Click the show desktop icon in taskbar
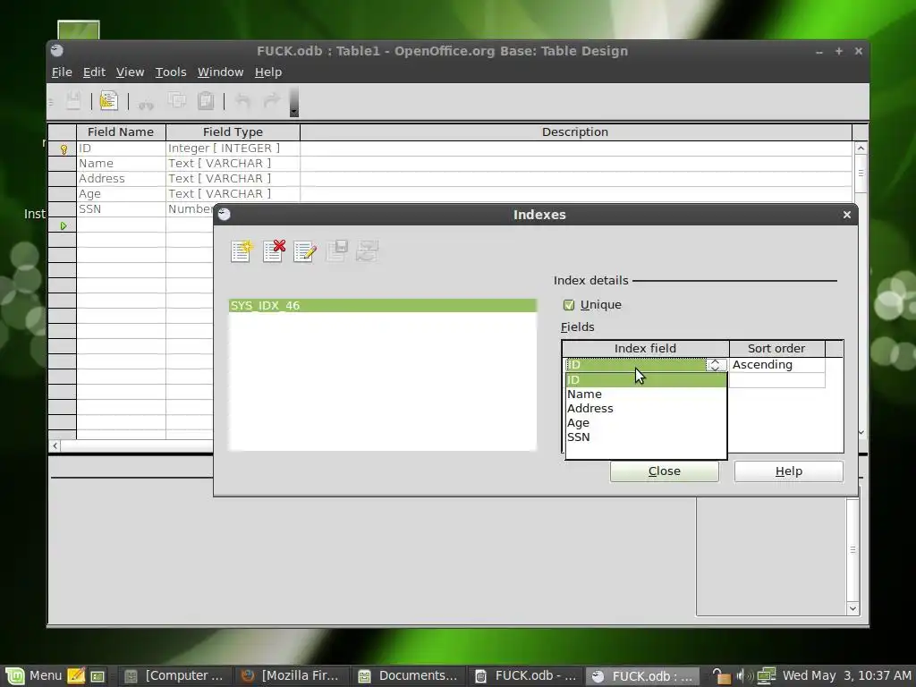This screenshot has height=687, width=916. tap(98, 676)
